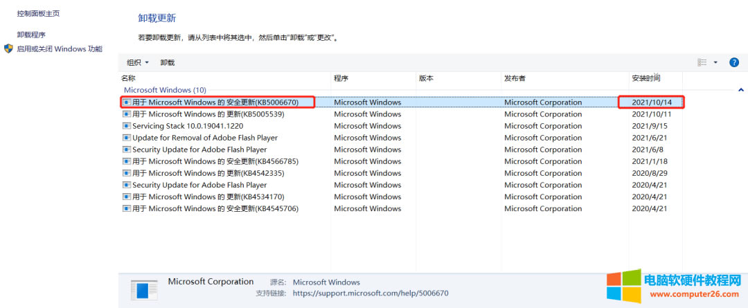This screenshot has width=748, height=308.
Task: Click the help question mark icon
Action: [x=734, y=62]
